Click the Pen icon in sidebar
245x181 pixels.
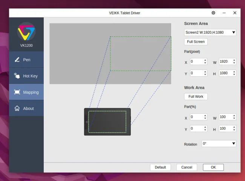pos(17,60)
